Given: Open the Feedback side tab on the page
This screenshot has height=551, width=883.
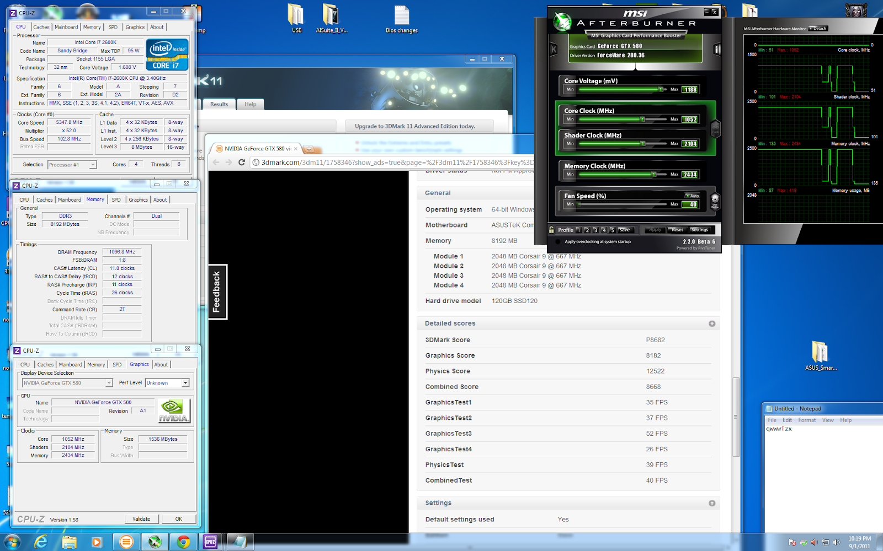Looking at the screenshot, I should [x=217, y=292].
